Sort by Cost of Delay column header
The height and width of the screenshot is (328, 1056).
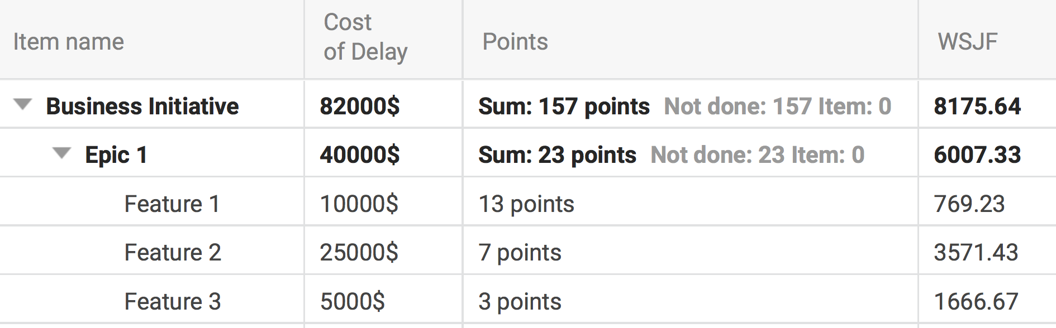[x=365, y=37]
